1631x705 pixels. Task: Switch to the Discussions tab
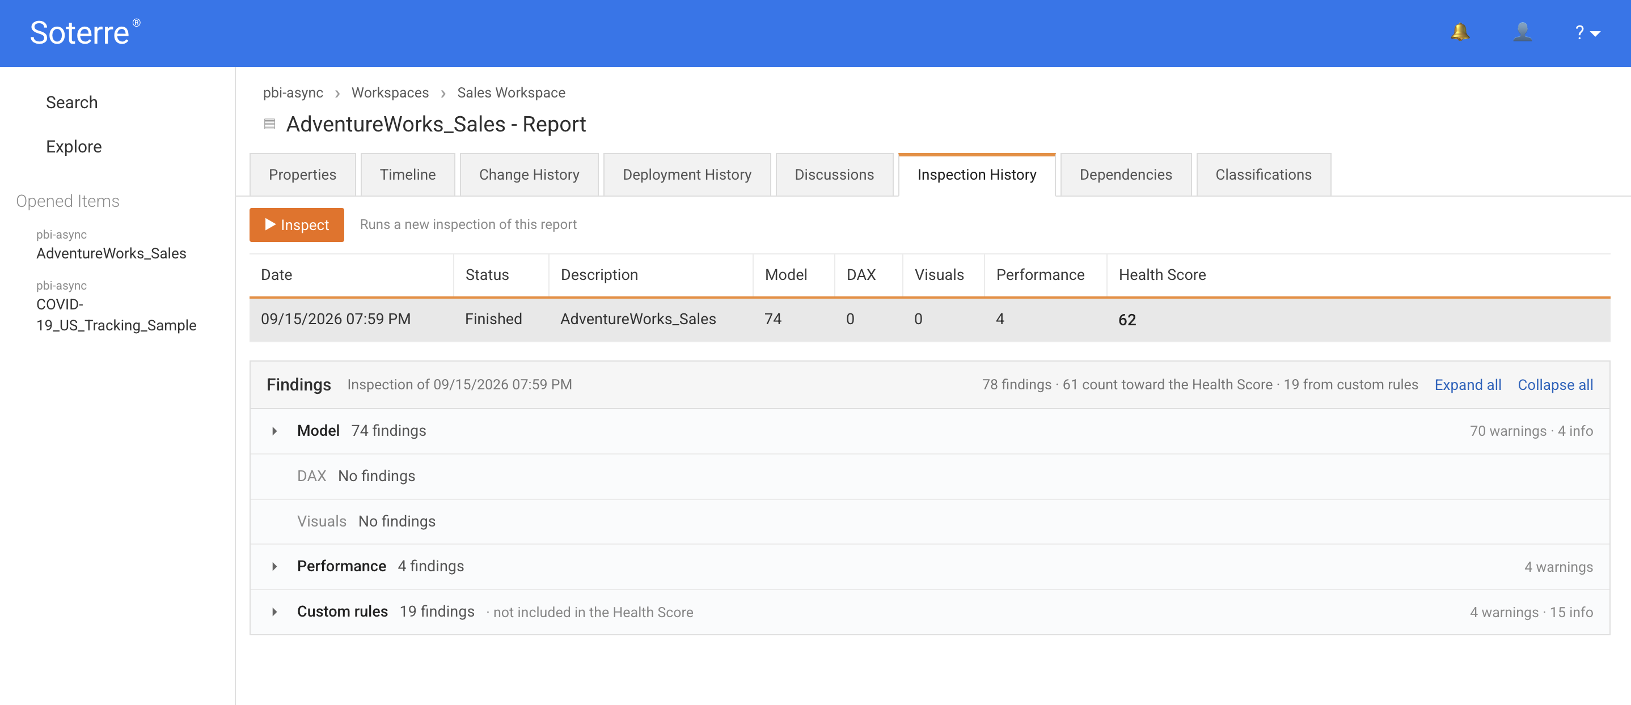(834, 175)
